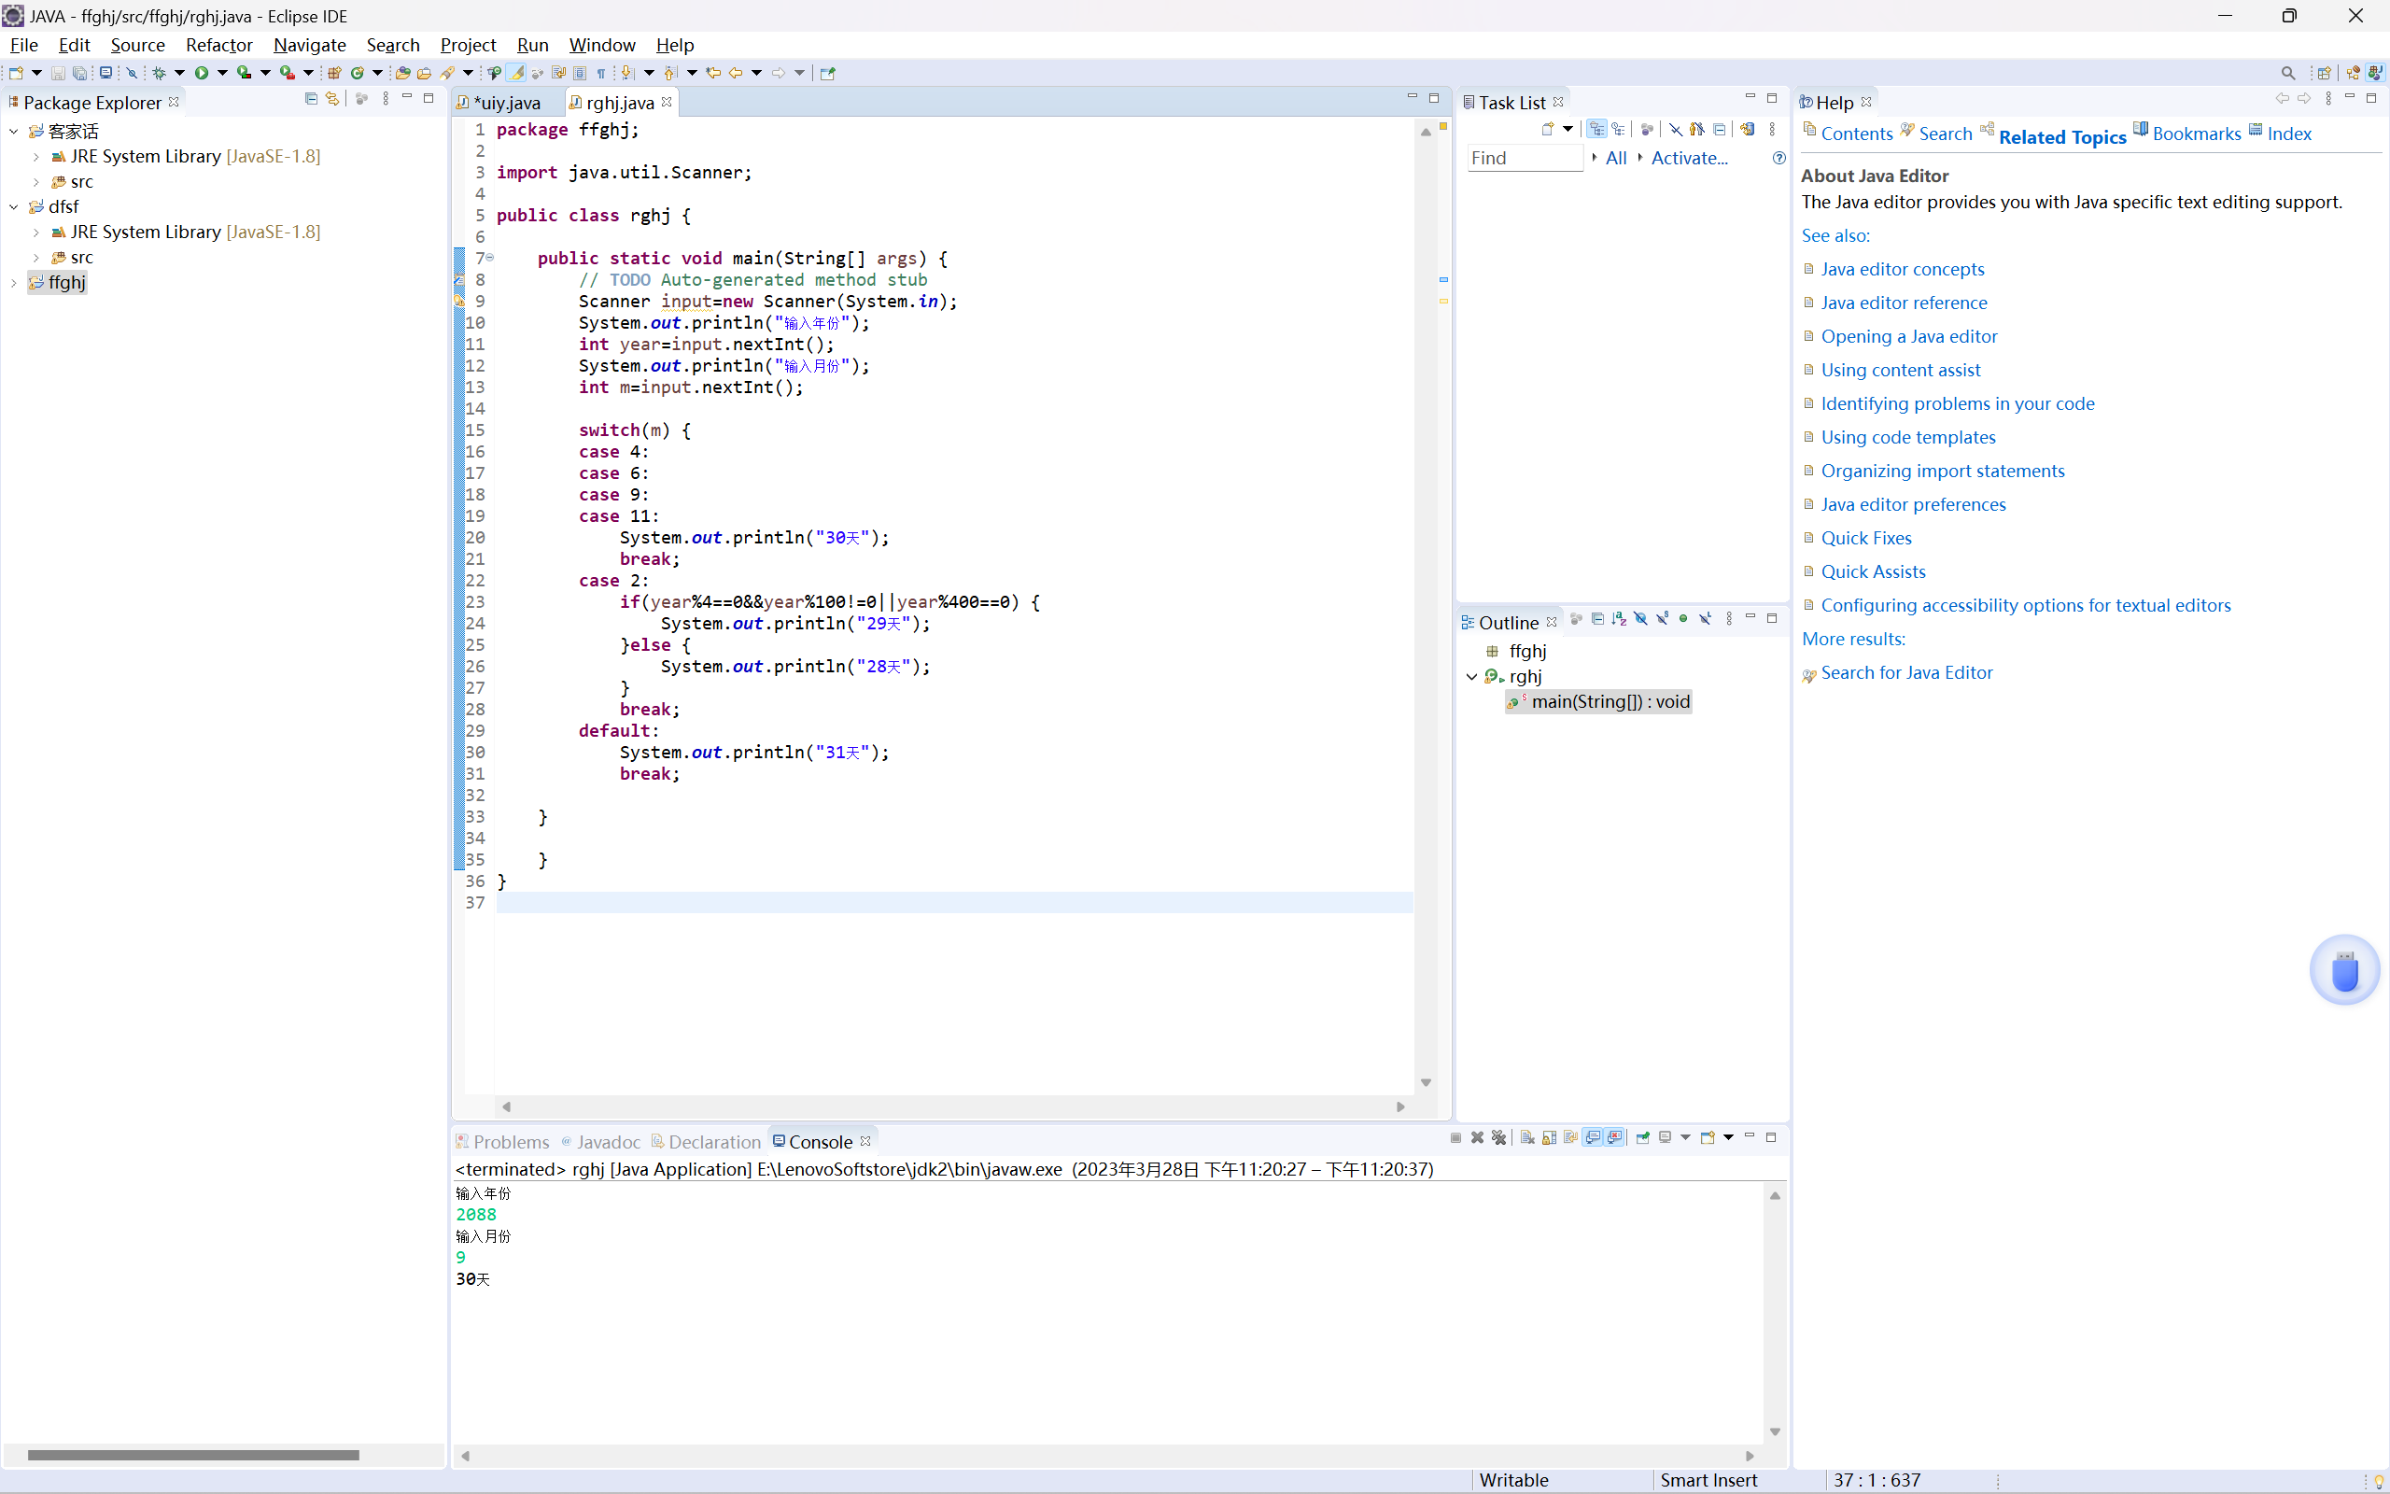
Task: Switch to the *uiy.java editor tab
Action: click(x=506, y=103)
